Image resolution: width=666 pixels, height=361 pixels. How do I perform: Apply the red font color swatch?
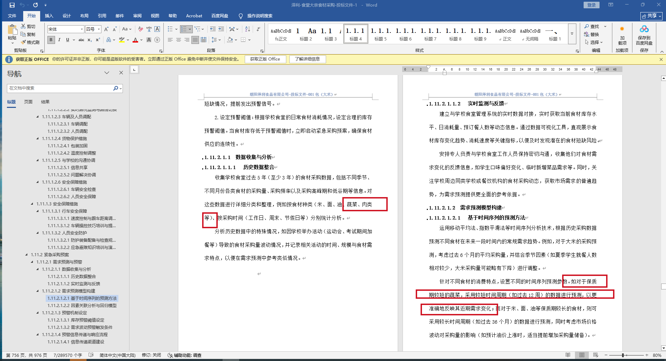tap(135, 40)
